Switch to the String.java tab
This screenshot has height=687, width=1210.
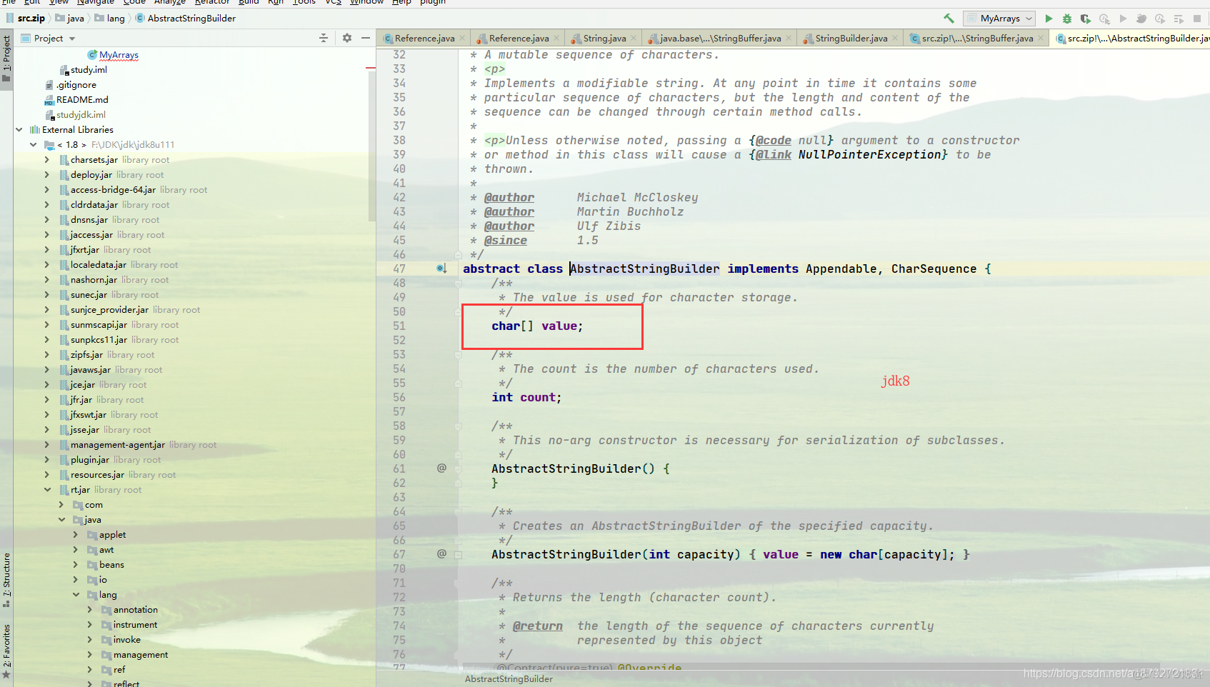604,39
